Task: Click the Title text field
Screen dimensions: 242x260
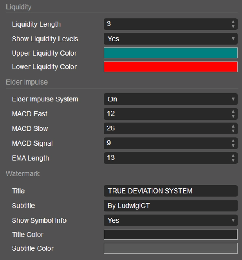Action: coord(170,191)
